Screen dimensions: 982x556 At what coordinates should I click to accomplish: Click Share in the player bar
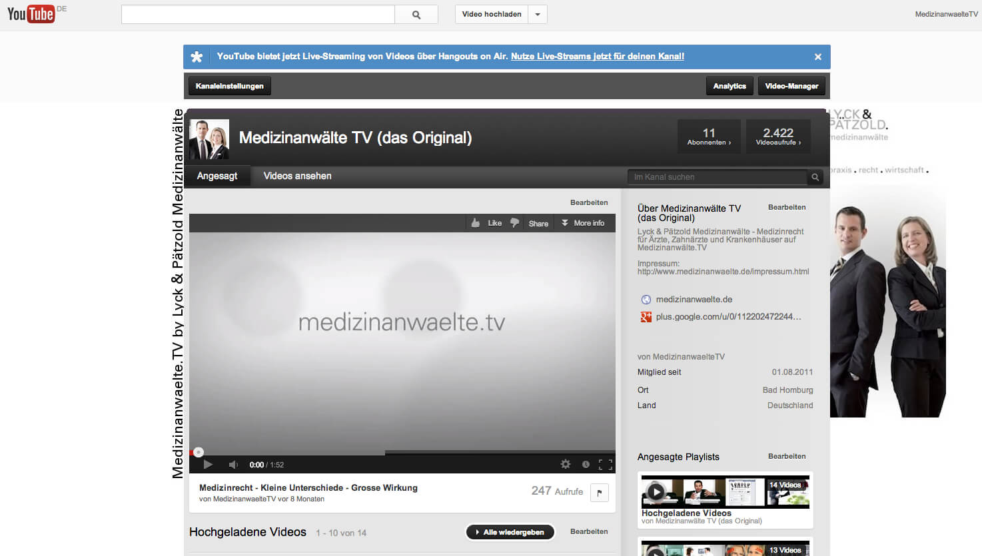(x=538, y=224)
